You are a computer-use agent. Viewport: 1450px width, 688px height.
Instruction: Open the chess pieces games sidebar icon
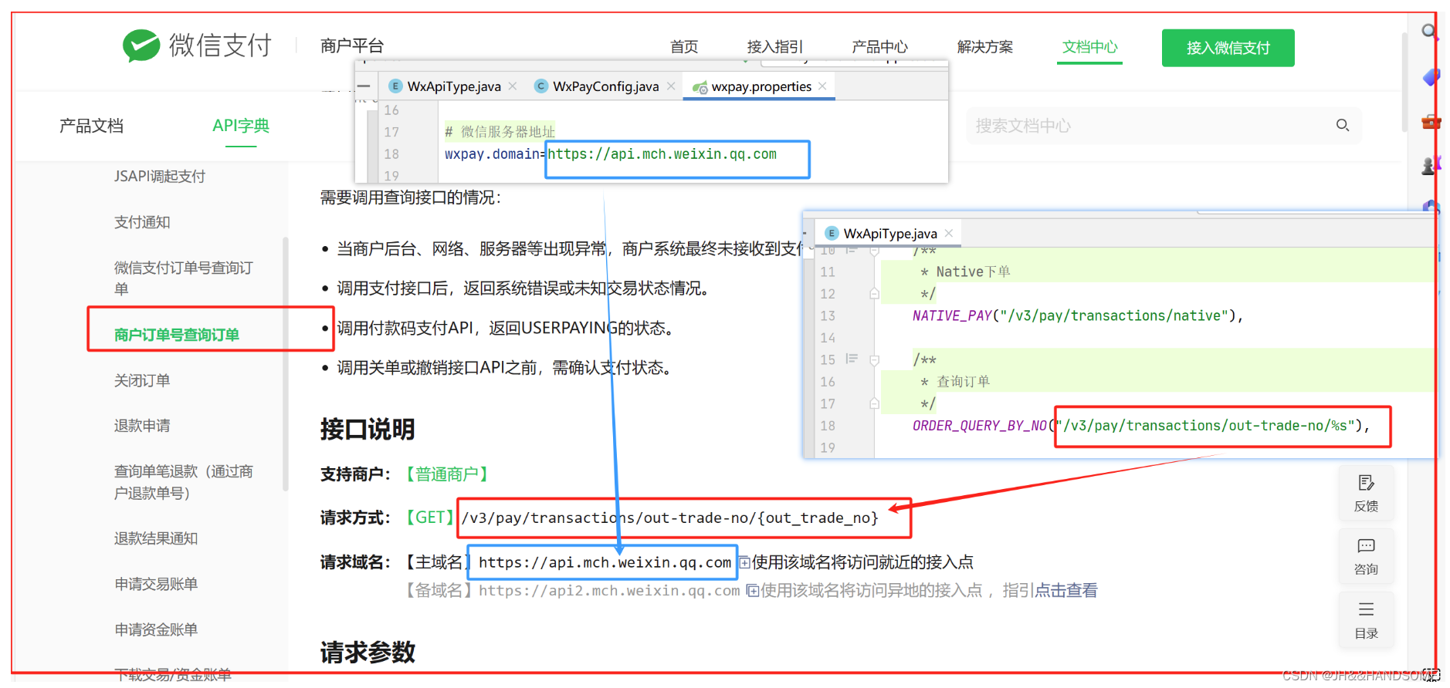point(1431,165)
